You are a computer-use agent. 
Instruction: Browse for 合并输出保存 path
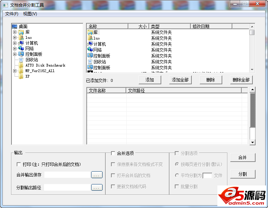click(x=97, y=175)
